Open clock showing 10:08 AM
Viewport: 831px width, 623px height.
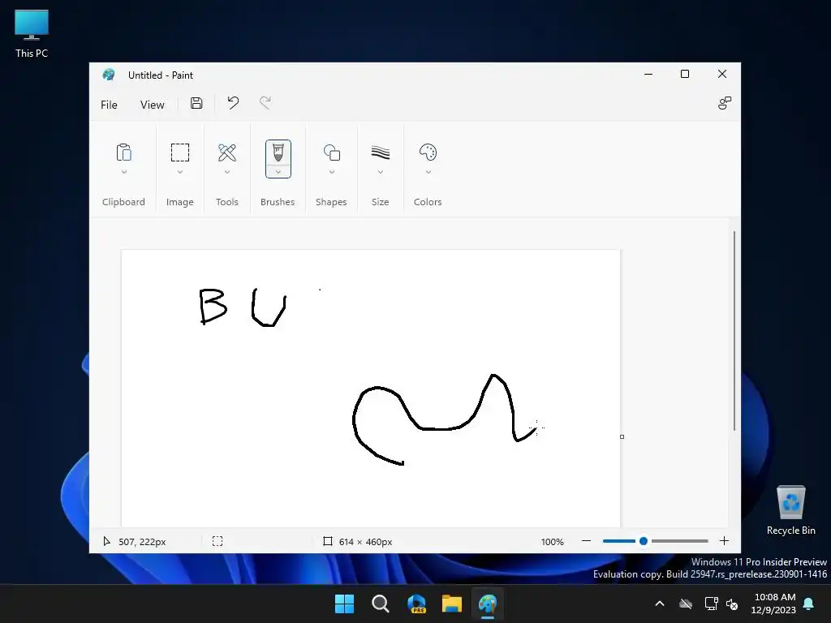tap(773, 604)
